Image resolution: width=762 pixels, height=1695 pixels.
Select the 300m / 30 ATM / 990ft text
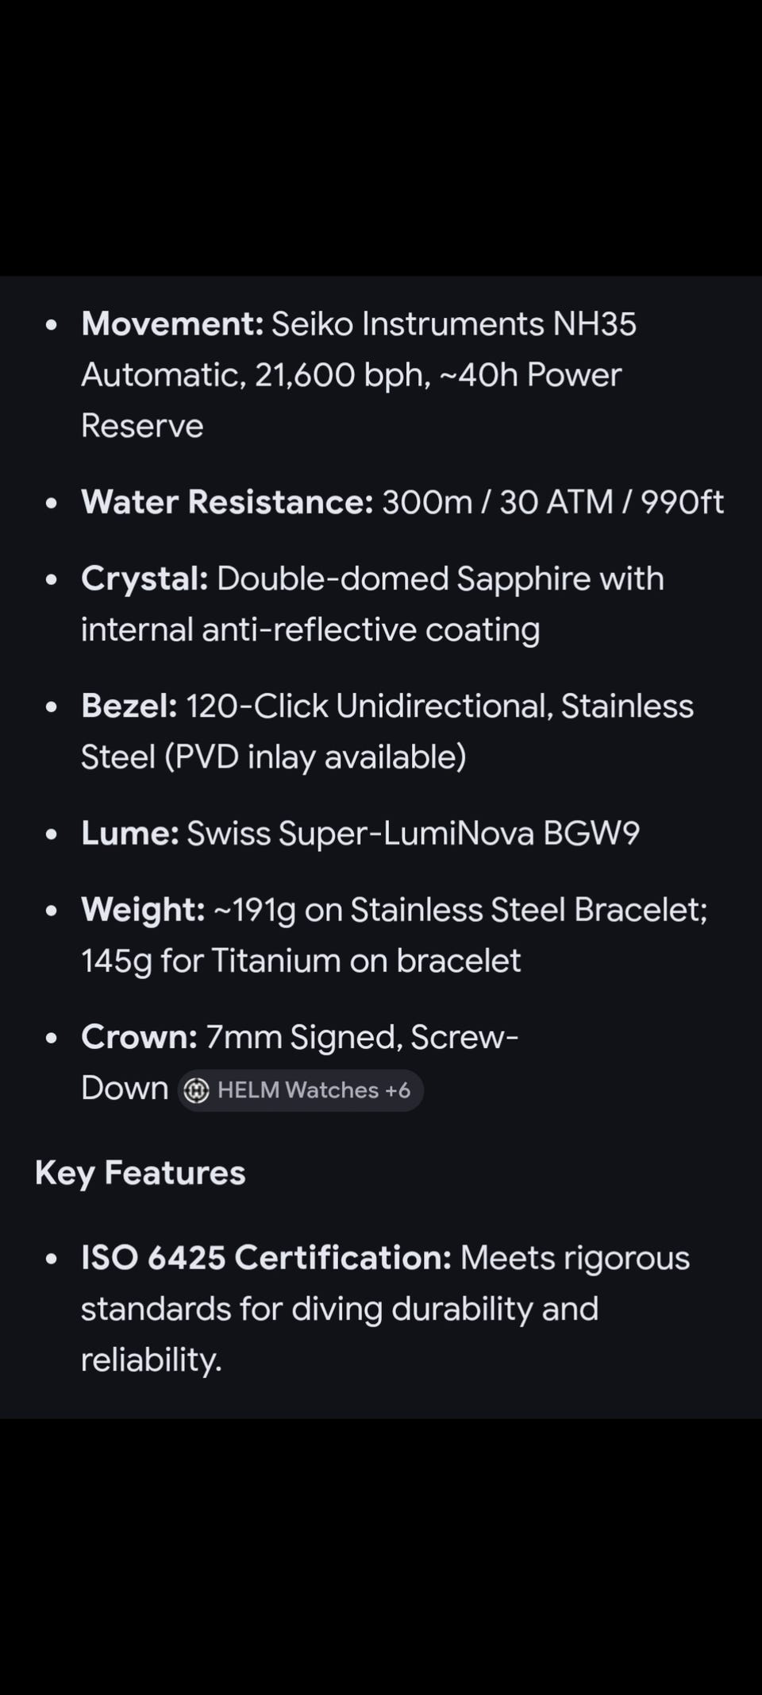[553, 502]
